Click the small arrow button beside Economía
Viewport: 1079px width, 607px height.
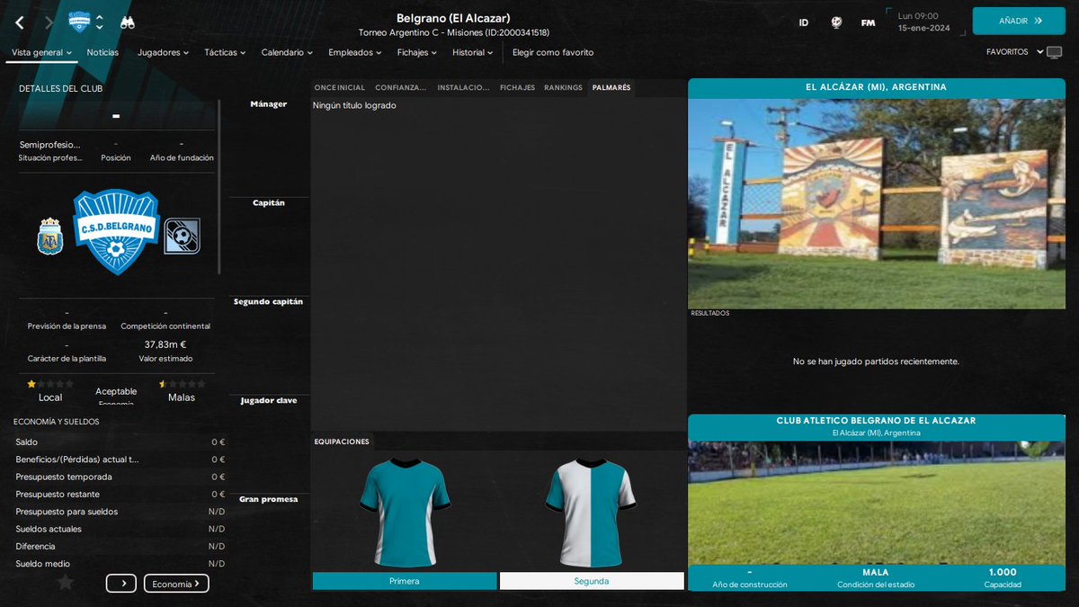[120, 584]
